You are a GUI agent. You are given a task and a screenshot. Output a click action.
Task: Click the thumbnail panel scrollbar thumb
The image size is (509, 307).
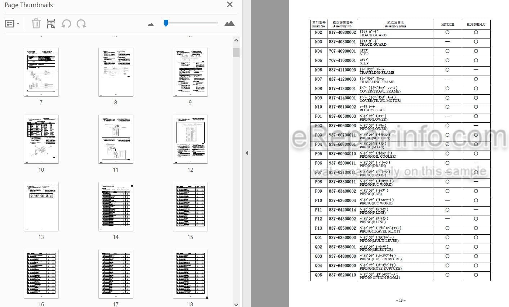click(x=236, y=53)
